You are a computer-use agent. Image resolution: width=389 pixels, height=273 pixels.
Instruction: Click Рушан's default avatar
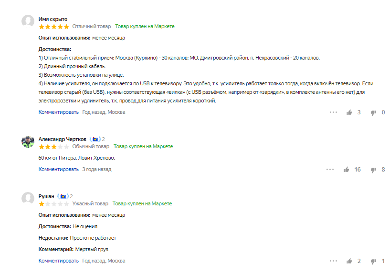point(28,198)
